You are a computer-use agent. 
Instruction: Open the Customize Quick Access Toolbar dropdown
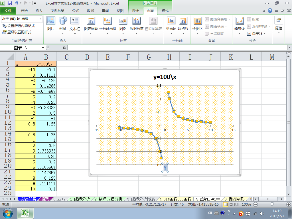pos(35,3)
